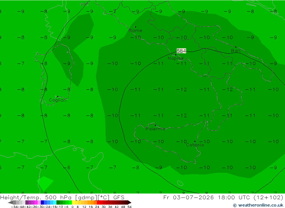Click the 42 legend scale label
285x208 pixels.
click(x=117, y=207)
